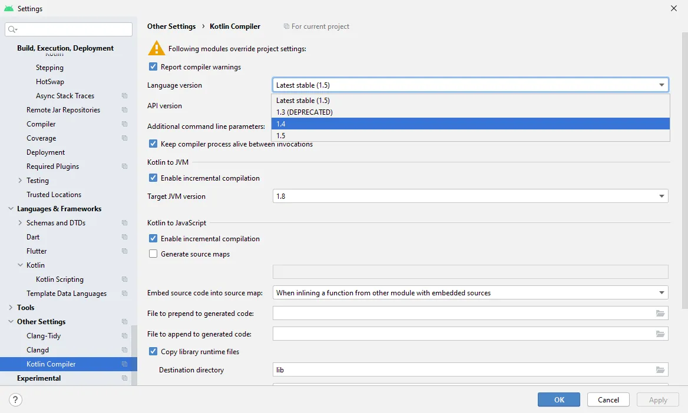This screenshot has height=413, width=688.
Task: Click folder browse icon for file to prepend
Action: coord(660,314)
